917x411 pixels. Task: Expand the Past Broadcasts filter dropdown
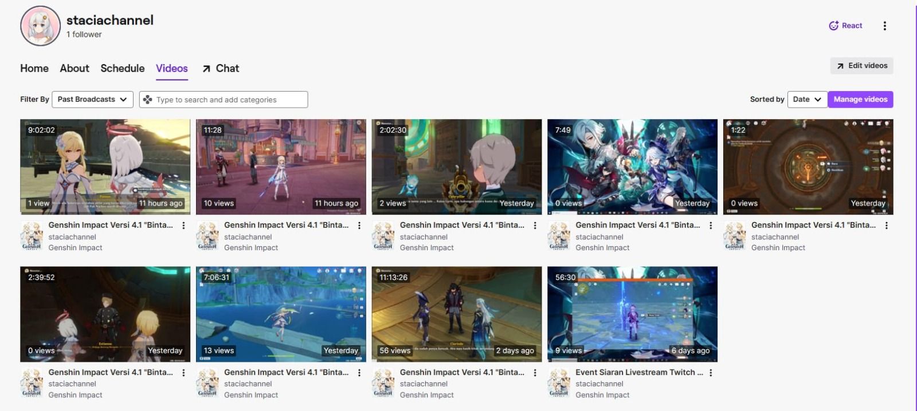click(x=92, y=100)
